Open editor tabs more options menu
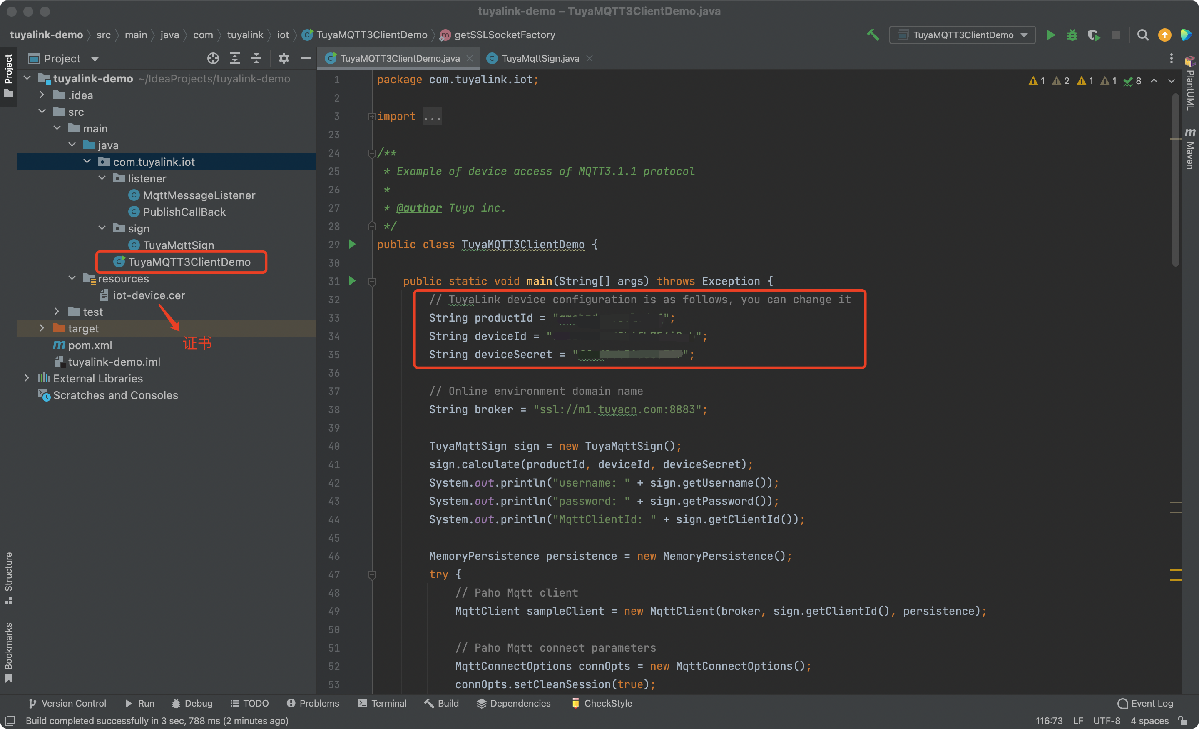This screenshot has width=1199, height=729. (x=1171, y=58)
